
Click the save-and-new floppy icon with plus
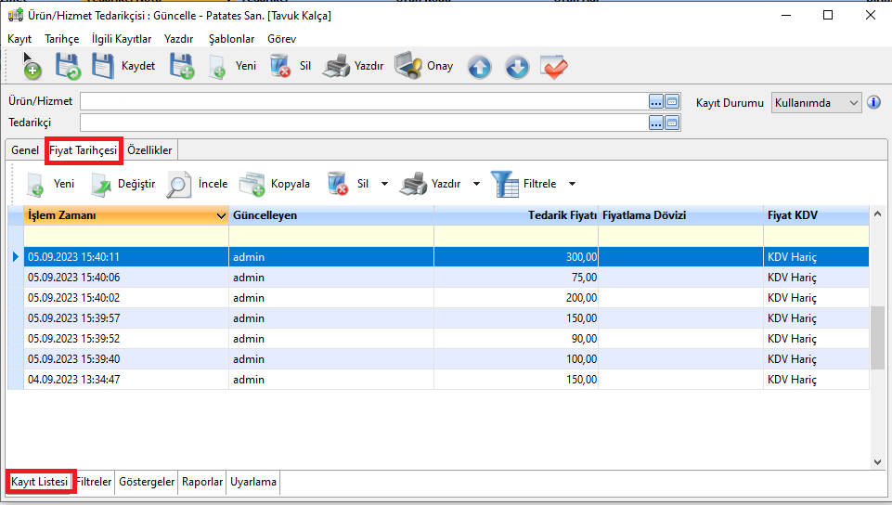click(182, 66)
